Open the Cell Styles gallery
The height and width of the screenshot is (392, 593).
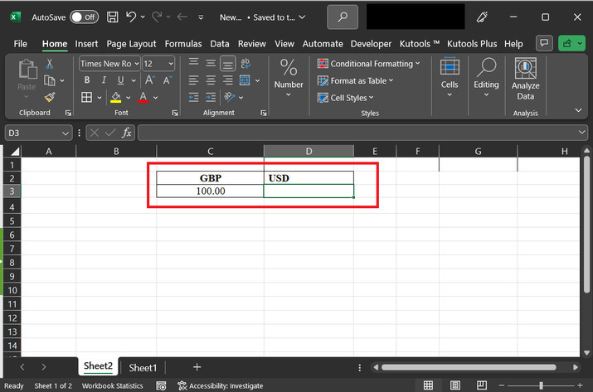pos(346,98)
